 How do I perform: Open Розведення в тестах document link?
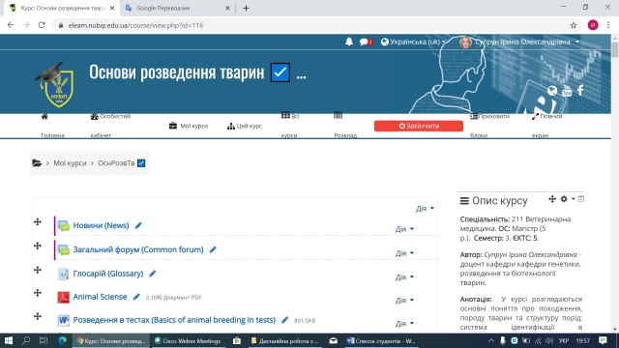(174, 320)
